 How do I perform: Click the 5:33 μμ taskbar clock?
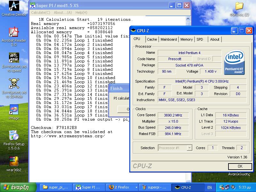point(244,187)
